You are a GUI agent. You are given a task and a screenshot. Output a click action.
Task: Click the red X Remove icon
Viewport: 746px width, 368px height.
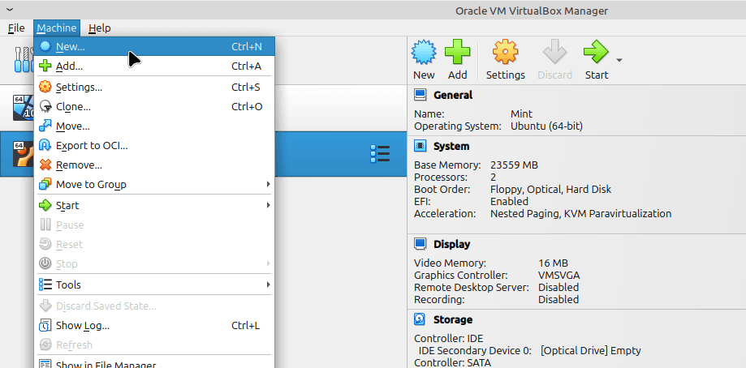tap(45, 165)
